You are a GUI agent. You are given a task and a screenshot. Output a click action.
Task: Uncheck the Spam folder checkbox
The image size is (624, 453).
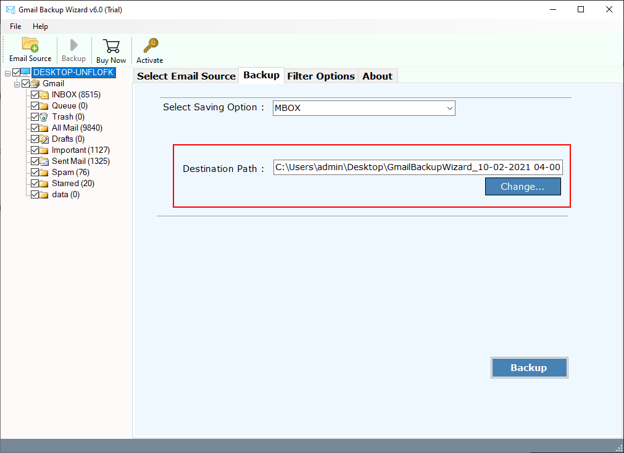click(x=35, y=173)
